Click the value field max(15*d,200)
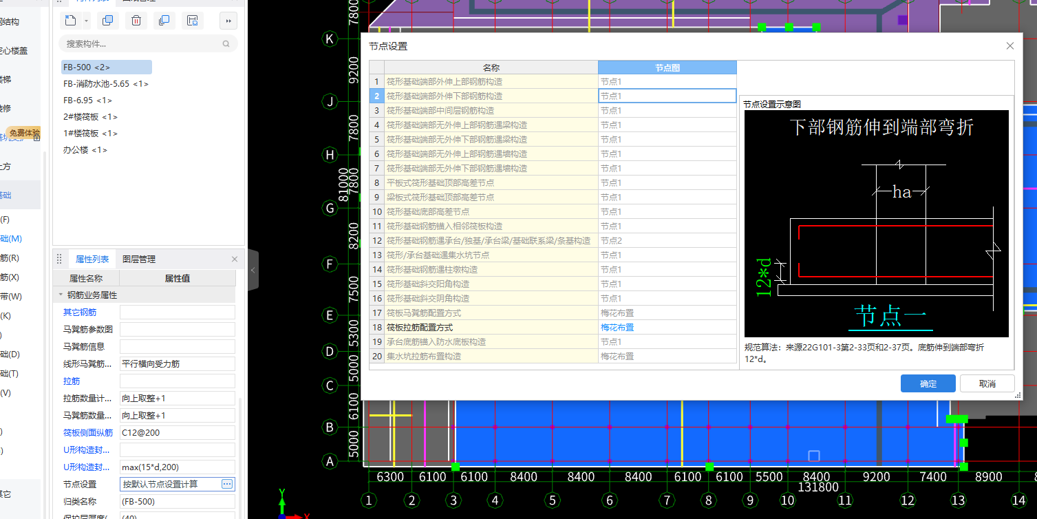The image size is (1037, 519). coord(178,467)
